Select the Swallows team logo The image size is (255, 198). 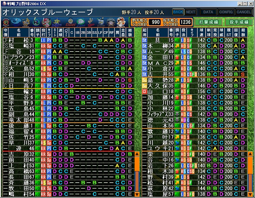36,22
